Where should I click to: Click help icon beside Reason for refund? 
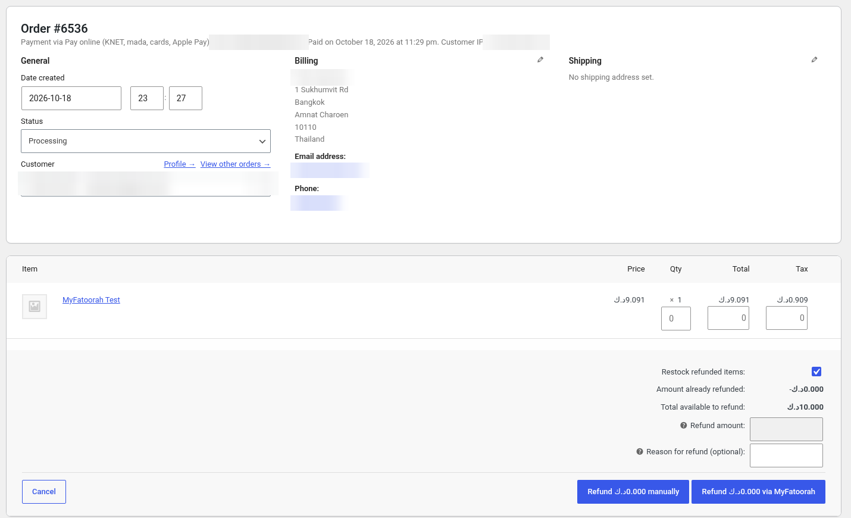coord(640,452)
